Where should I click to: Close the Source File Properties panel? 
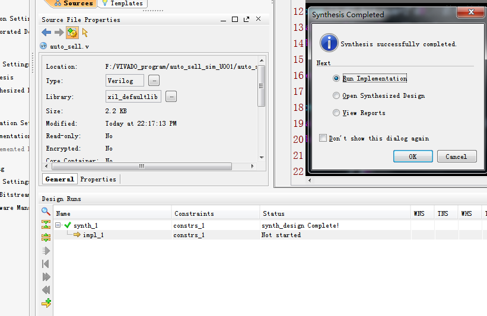click(x=258, y=19)
